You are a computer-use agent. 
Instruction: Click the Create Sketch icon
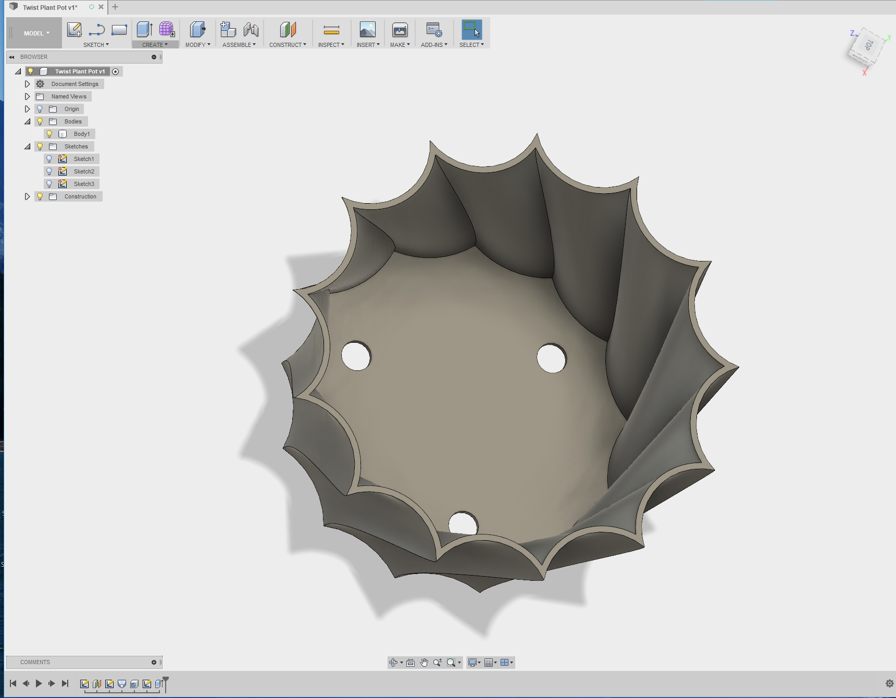tap(74, 30)
